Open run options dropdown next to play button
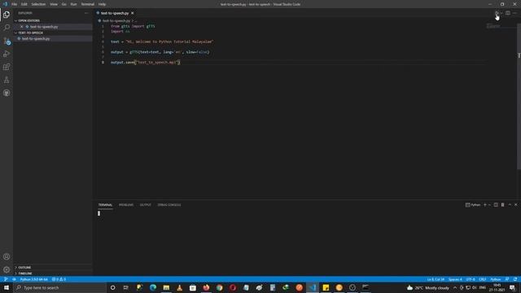The width and height of the screenshot is (521, 293). pos(501,13)
